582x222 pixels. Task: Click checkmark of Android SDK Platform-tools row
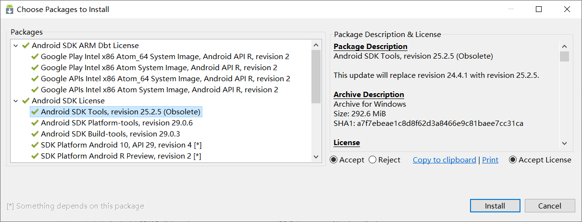35,123
